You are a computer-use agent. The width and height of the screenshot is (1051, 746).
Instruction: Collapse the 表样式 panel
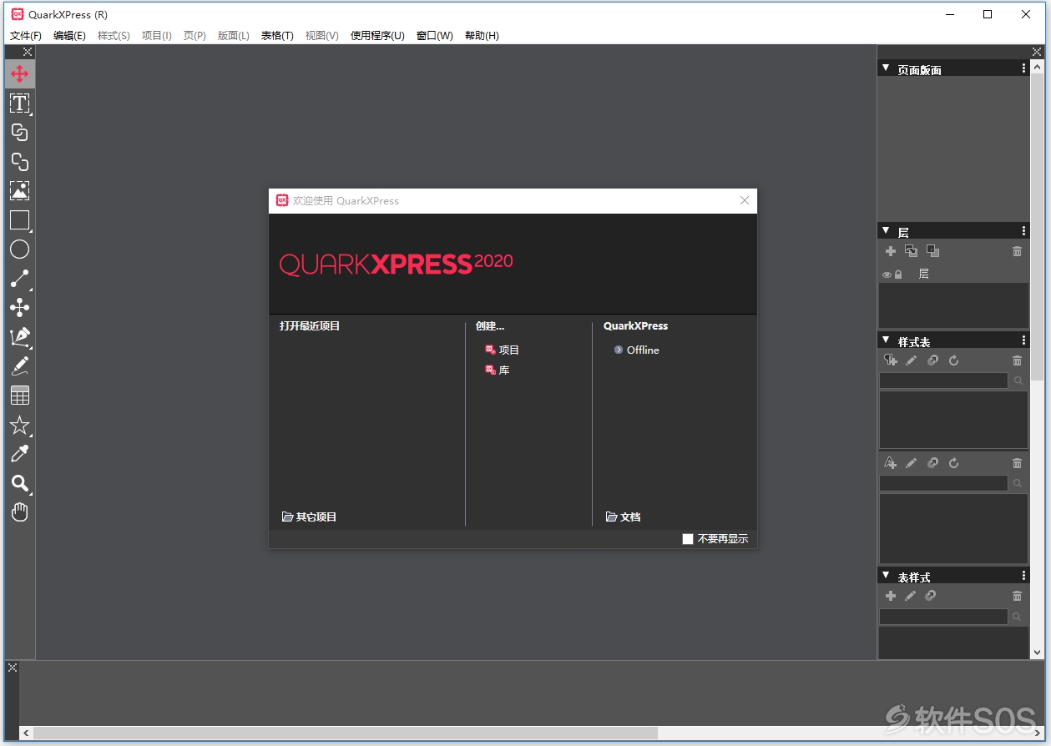tap(886, 576)
